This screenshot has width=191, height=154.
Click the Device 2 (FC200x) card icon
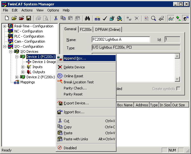(23, 77)
